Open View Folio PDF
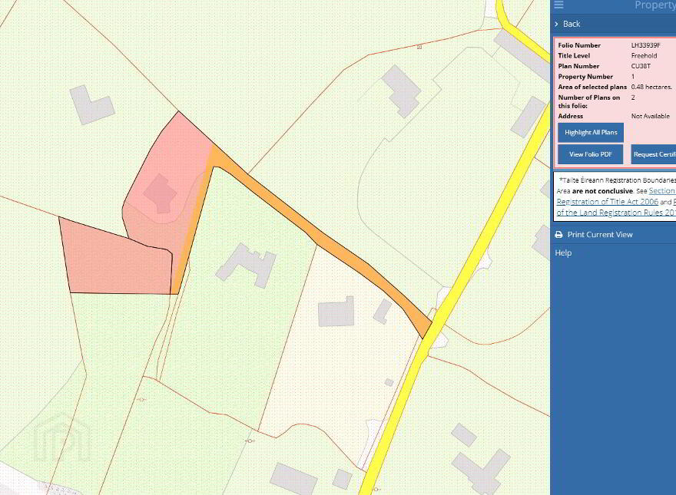676x495 pixels. [x=591, y=154]
